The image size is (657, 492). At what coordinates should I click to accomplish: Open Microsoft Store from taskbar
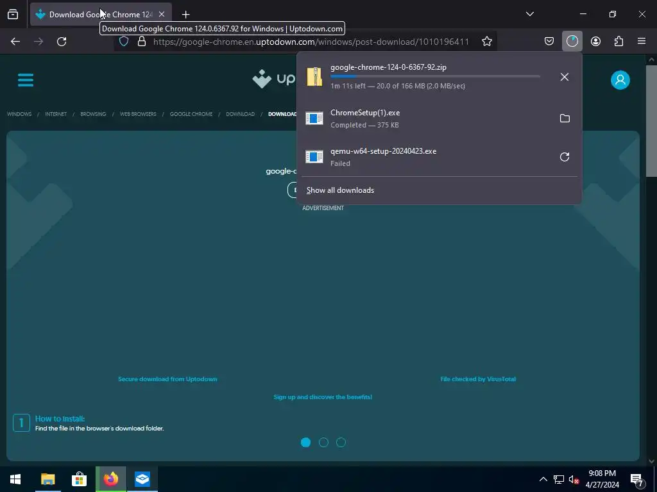coord(79,479)
